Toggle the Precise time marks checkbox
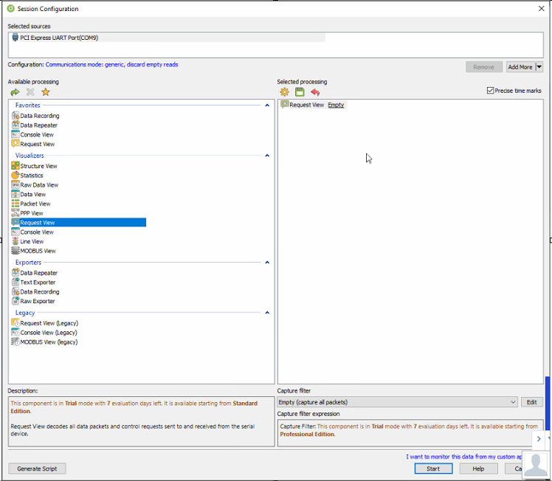 point(491,91)
